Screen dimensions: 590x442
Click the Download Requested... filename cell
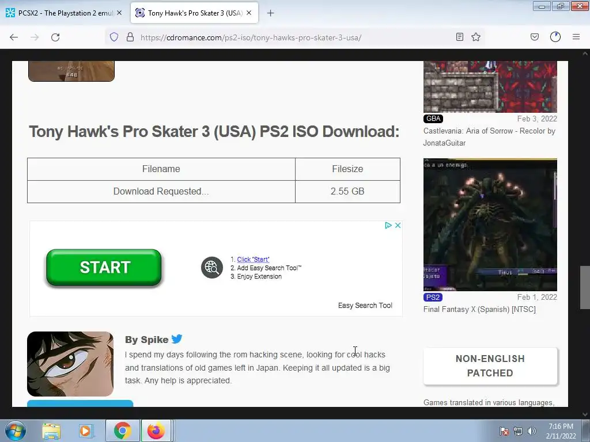[x=161, y=191]
